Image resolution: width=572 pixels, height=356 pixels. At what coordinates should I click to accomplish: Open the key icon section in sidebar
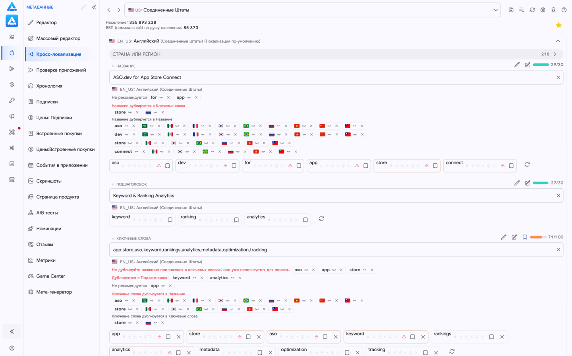coord(12,100)
